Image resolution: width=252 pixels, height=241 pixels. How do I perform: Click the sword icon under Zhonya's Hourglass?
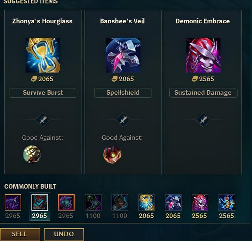point(43,120)
